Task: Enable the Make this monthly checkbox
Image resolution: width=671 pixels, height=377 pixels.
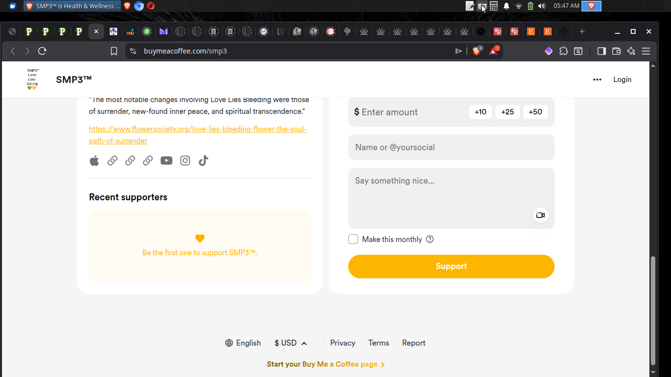Action: (353, 239)
